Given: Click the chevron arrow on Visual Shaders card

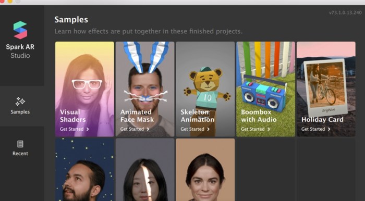Looking at the screenshot, I should tap(88, 129).
